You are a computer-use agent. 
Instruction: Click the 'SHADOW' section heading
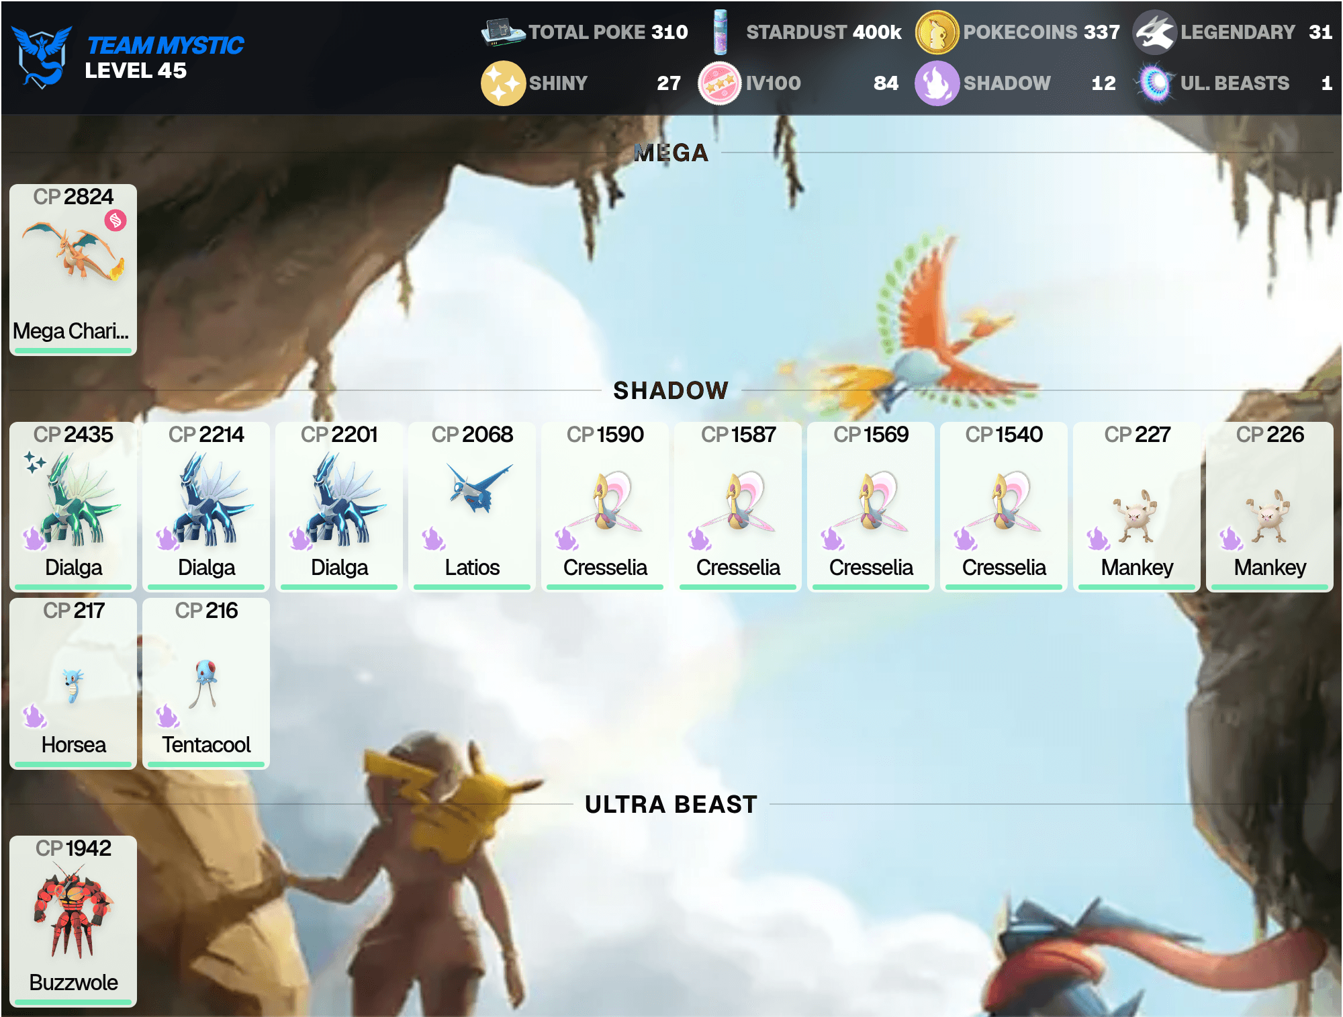coord(671,390)
